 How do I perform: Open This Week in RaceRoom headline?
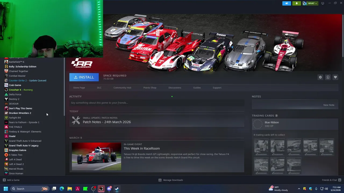click(142, 149)
